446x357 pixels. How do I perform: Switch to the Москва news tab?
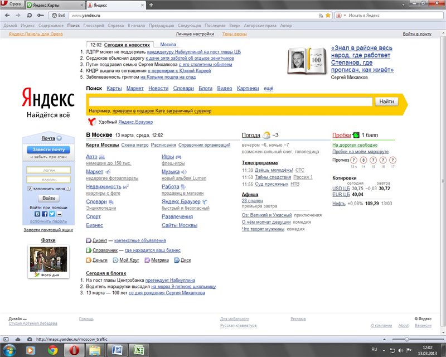(x=168, y=45)
